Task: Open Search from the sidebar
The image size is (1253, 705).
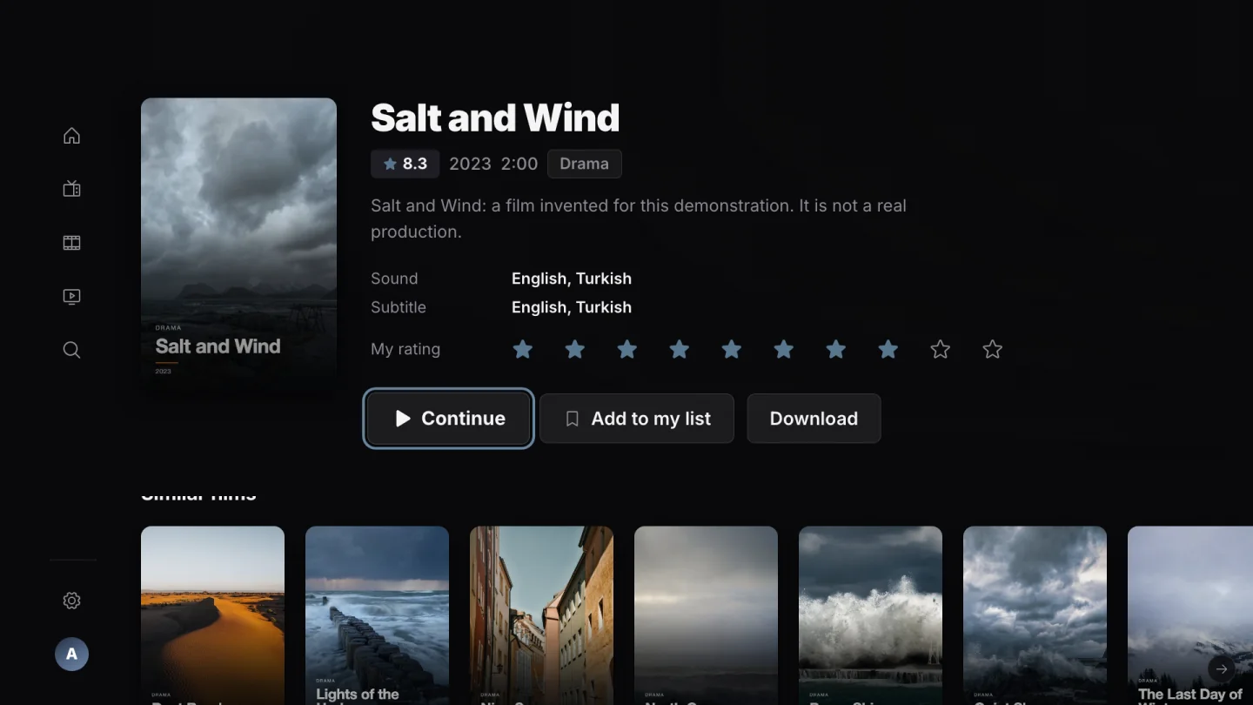Action: 71,350
